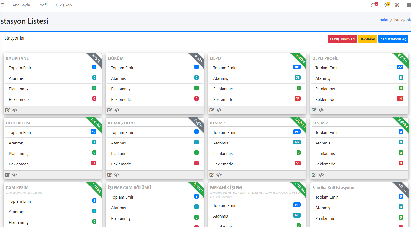Open the chat messages icon
Viewport: 411px width, 227px height.
pos(373,5)
